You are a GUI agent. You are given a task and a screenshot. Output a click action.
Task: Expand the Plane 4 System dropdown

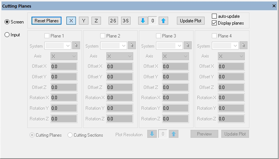click(225, 45)
